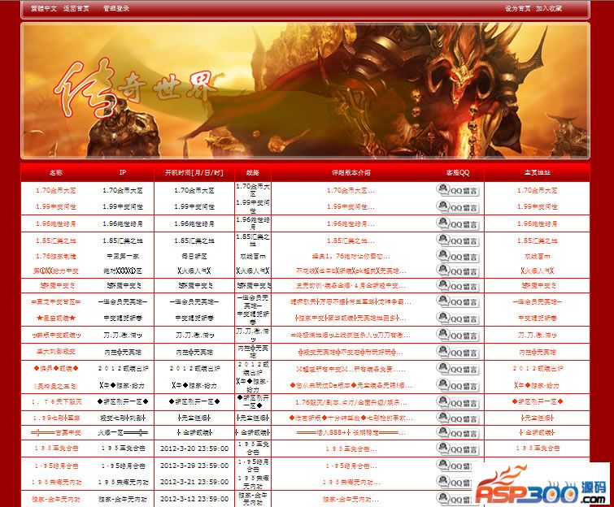Click the 名称 column header
Viewport: 614px width, 507px height.
click(56, 172)
